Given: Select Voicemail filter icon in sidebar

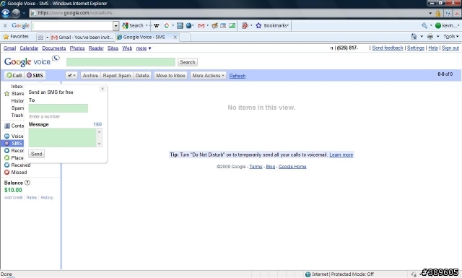Looking at the screenshot, I should point(6,136).
